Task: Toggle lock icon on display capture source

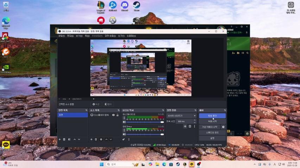Action: [x=117, y=115]
